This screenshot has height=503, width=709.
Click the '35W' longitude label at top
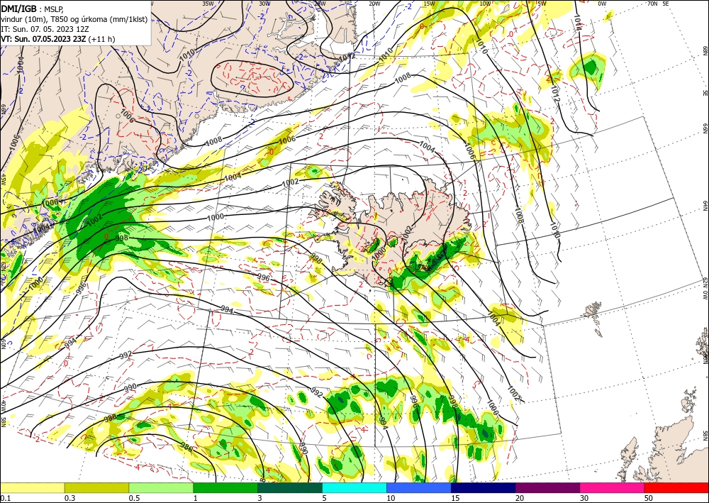pos(208,3)
